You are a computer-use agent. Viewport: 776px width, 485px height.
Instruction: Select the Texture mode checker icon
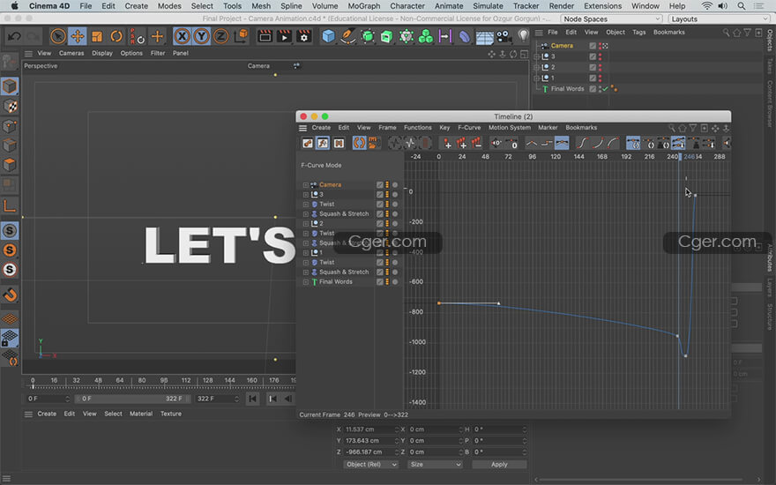[10, 106]
